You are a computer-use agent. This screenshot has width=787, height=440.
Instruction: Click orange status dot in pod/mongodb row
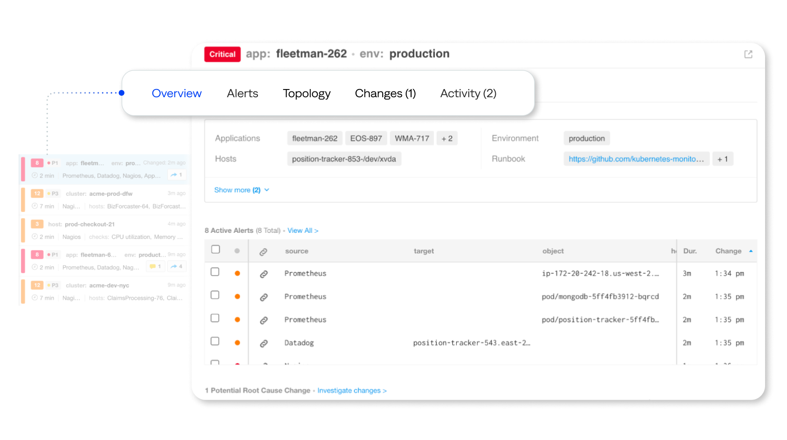(x=237, y=297)
